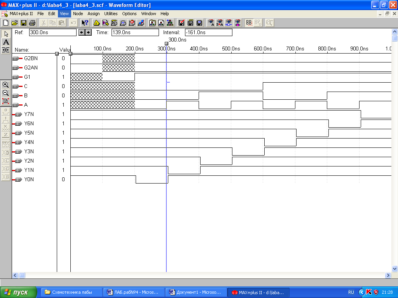The height and width of the screenshot is (298, 398).
Task: Click the vertical scrollbar up arrow
Action: point(395,32)
